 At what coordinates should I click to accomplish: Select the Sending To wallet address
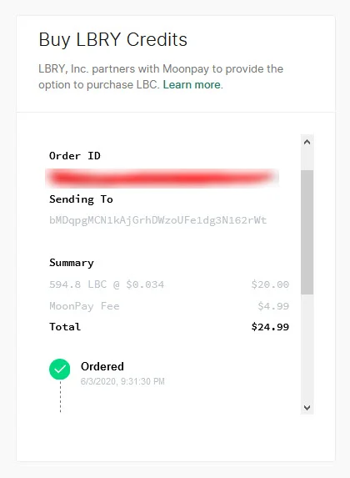point(157,220)
